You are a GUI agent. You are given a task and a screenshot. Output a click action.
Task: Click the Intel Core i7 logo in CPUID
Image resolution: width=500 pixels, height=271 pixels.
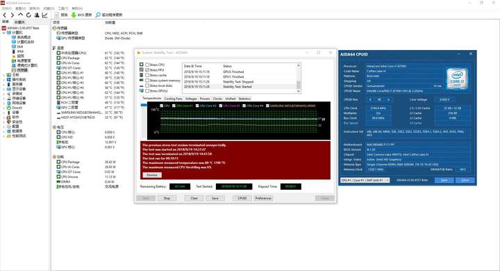457,79
